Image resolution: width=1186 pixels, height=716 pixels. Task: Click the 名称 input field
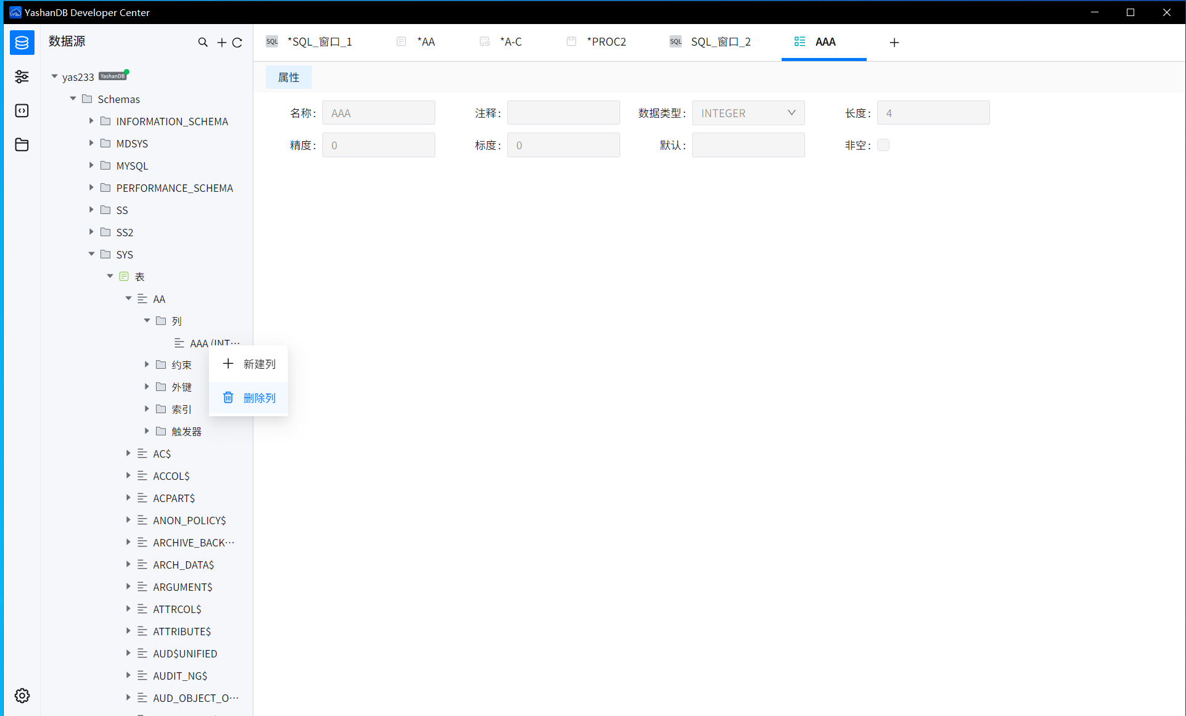tap(378, 113)
